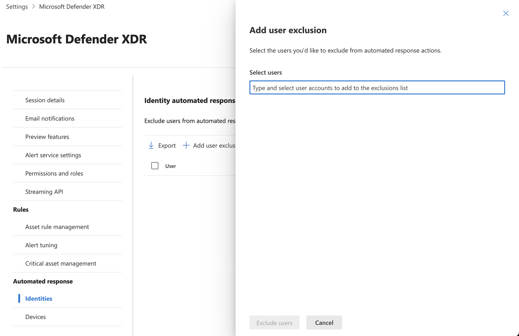Close the Add user exclusion panel

click(x=506, y=13)
